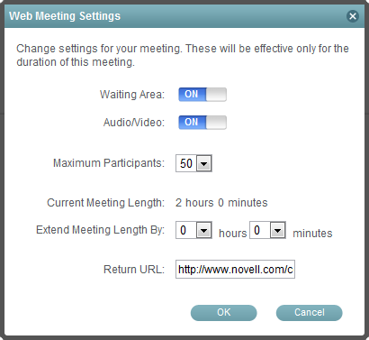This screenshot has height=340, width=369.
Task: Click the minutes value box showing 0
Action: [x=260, y=230]
